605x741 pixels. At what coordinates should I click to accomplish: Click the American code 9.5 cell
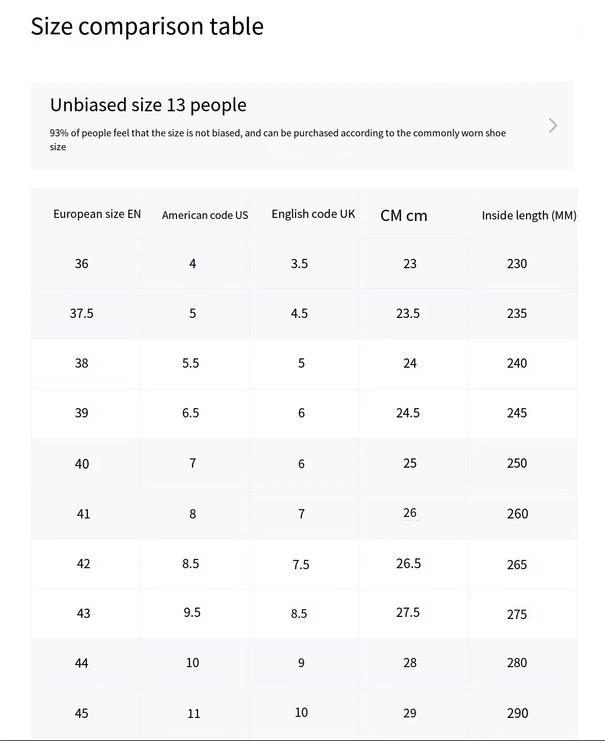[192, 613]
